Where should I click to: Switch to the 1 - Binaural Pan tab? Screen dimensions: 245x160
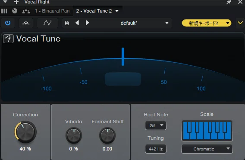pos(52,11)
